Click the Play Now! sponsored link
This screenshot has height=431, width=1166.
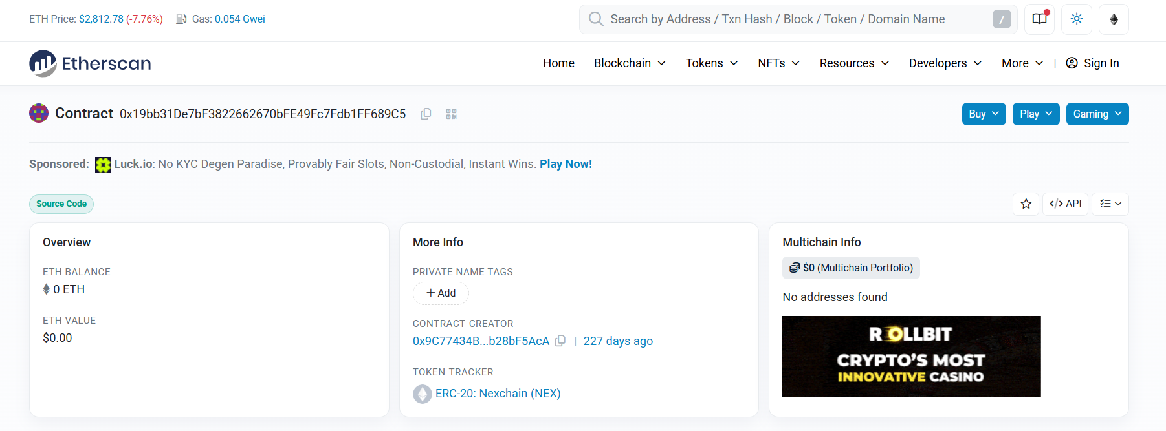click(x=566, y=164)
